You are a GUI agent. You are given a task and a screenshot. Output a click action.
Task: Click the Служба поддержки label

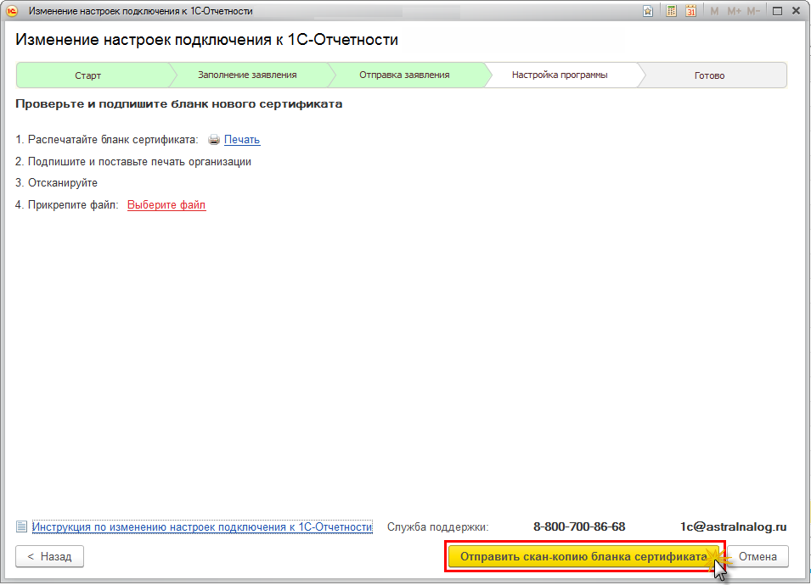tap(437, 527)
